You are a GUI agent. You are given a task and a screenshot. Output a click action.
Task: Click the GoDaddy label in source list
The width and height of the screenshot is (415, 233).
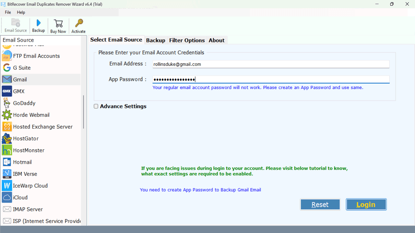pos(24,103)
